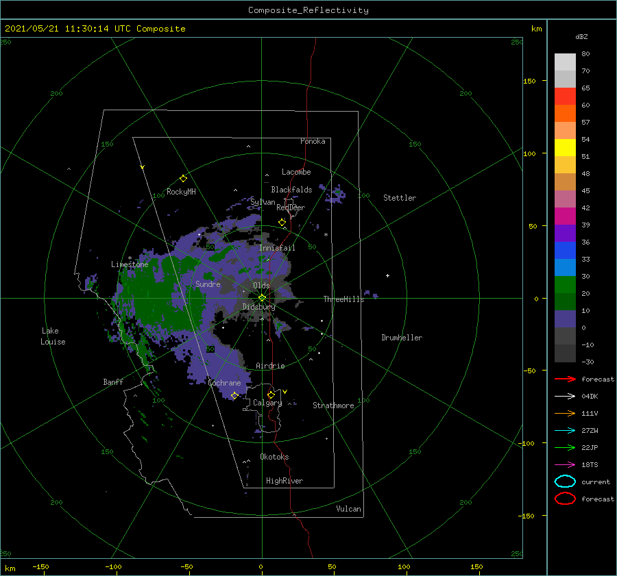Click the yellow diamond marker inside Calgary
This screenshot has width=617, height=576.
click(271, 395)
